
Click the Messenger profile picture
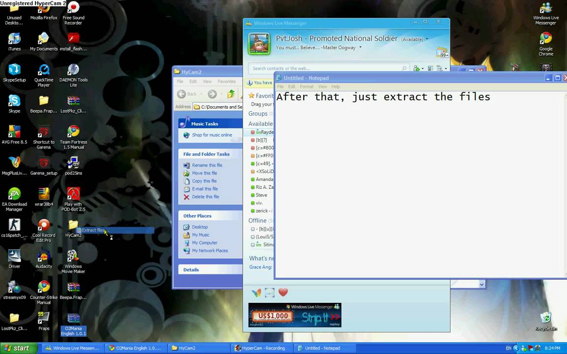coord(259,43)
